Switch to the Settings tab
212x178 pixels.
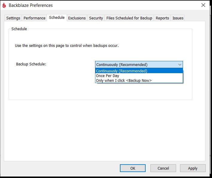13,18
